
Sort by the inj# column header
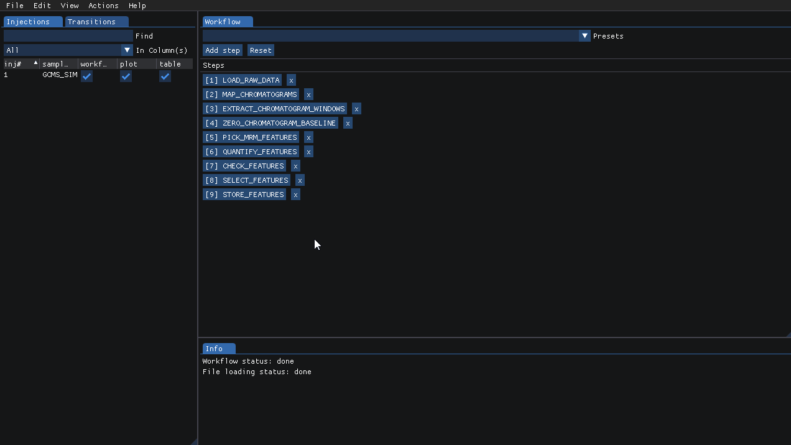(x=21, y=64)
